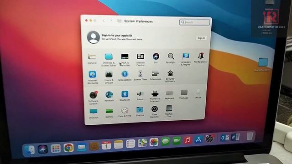Open Contacts app in the Dock

[94, 146]
